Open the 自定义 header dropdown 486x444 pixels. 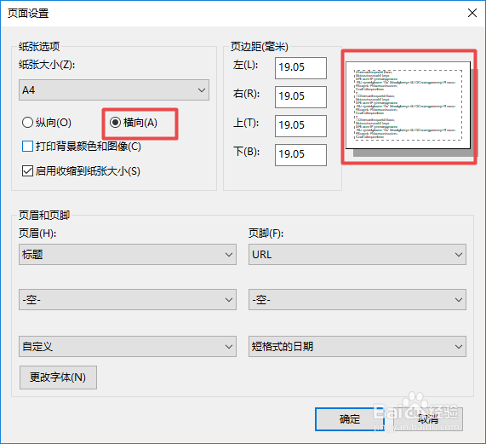tap(128, 346)
